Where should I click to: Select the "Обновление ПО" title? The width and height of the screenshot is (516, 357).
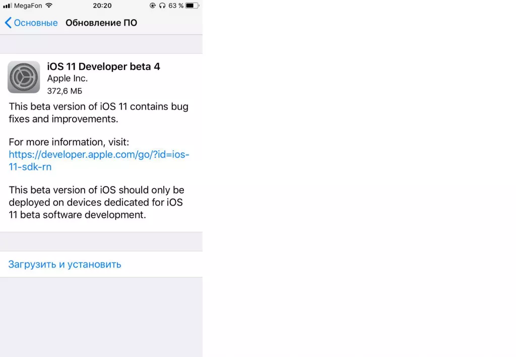tap(101, 23)
